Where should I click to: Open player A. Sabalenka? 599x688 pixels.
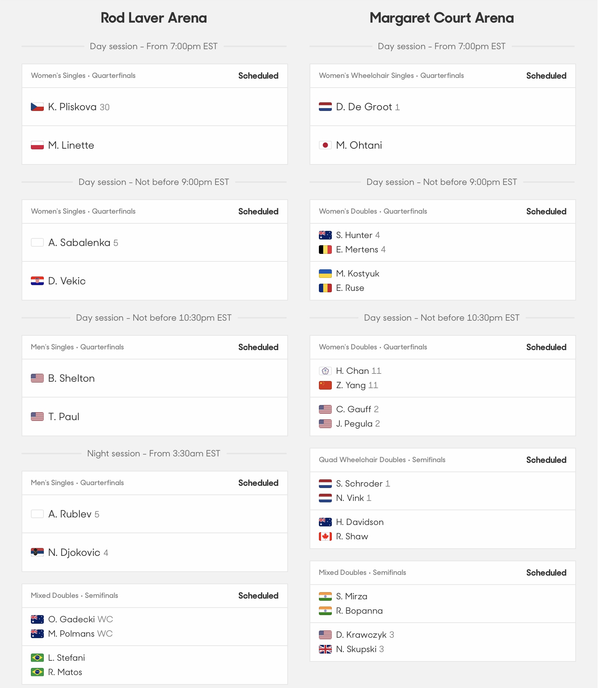[79, 243]
